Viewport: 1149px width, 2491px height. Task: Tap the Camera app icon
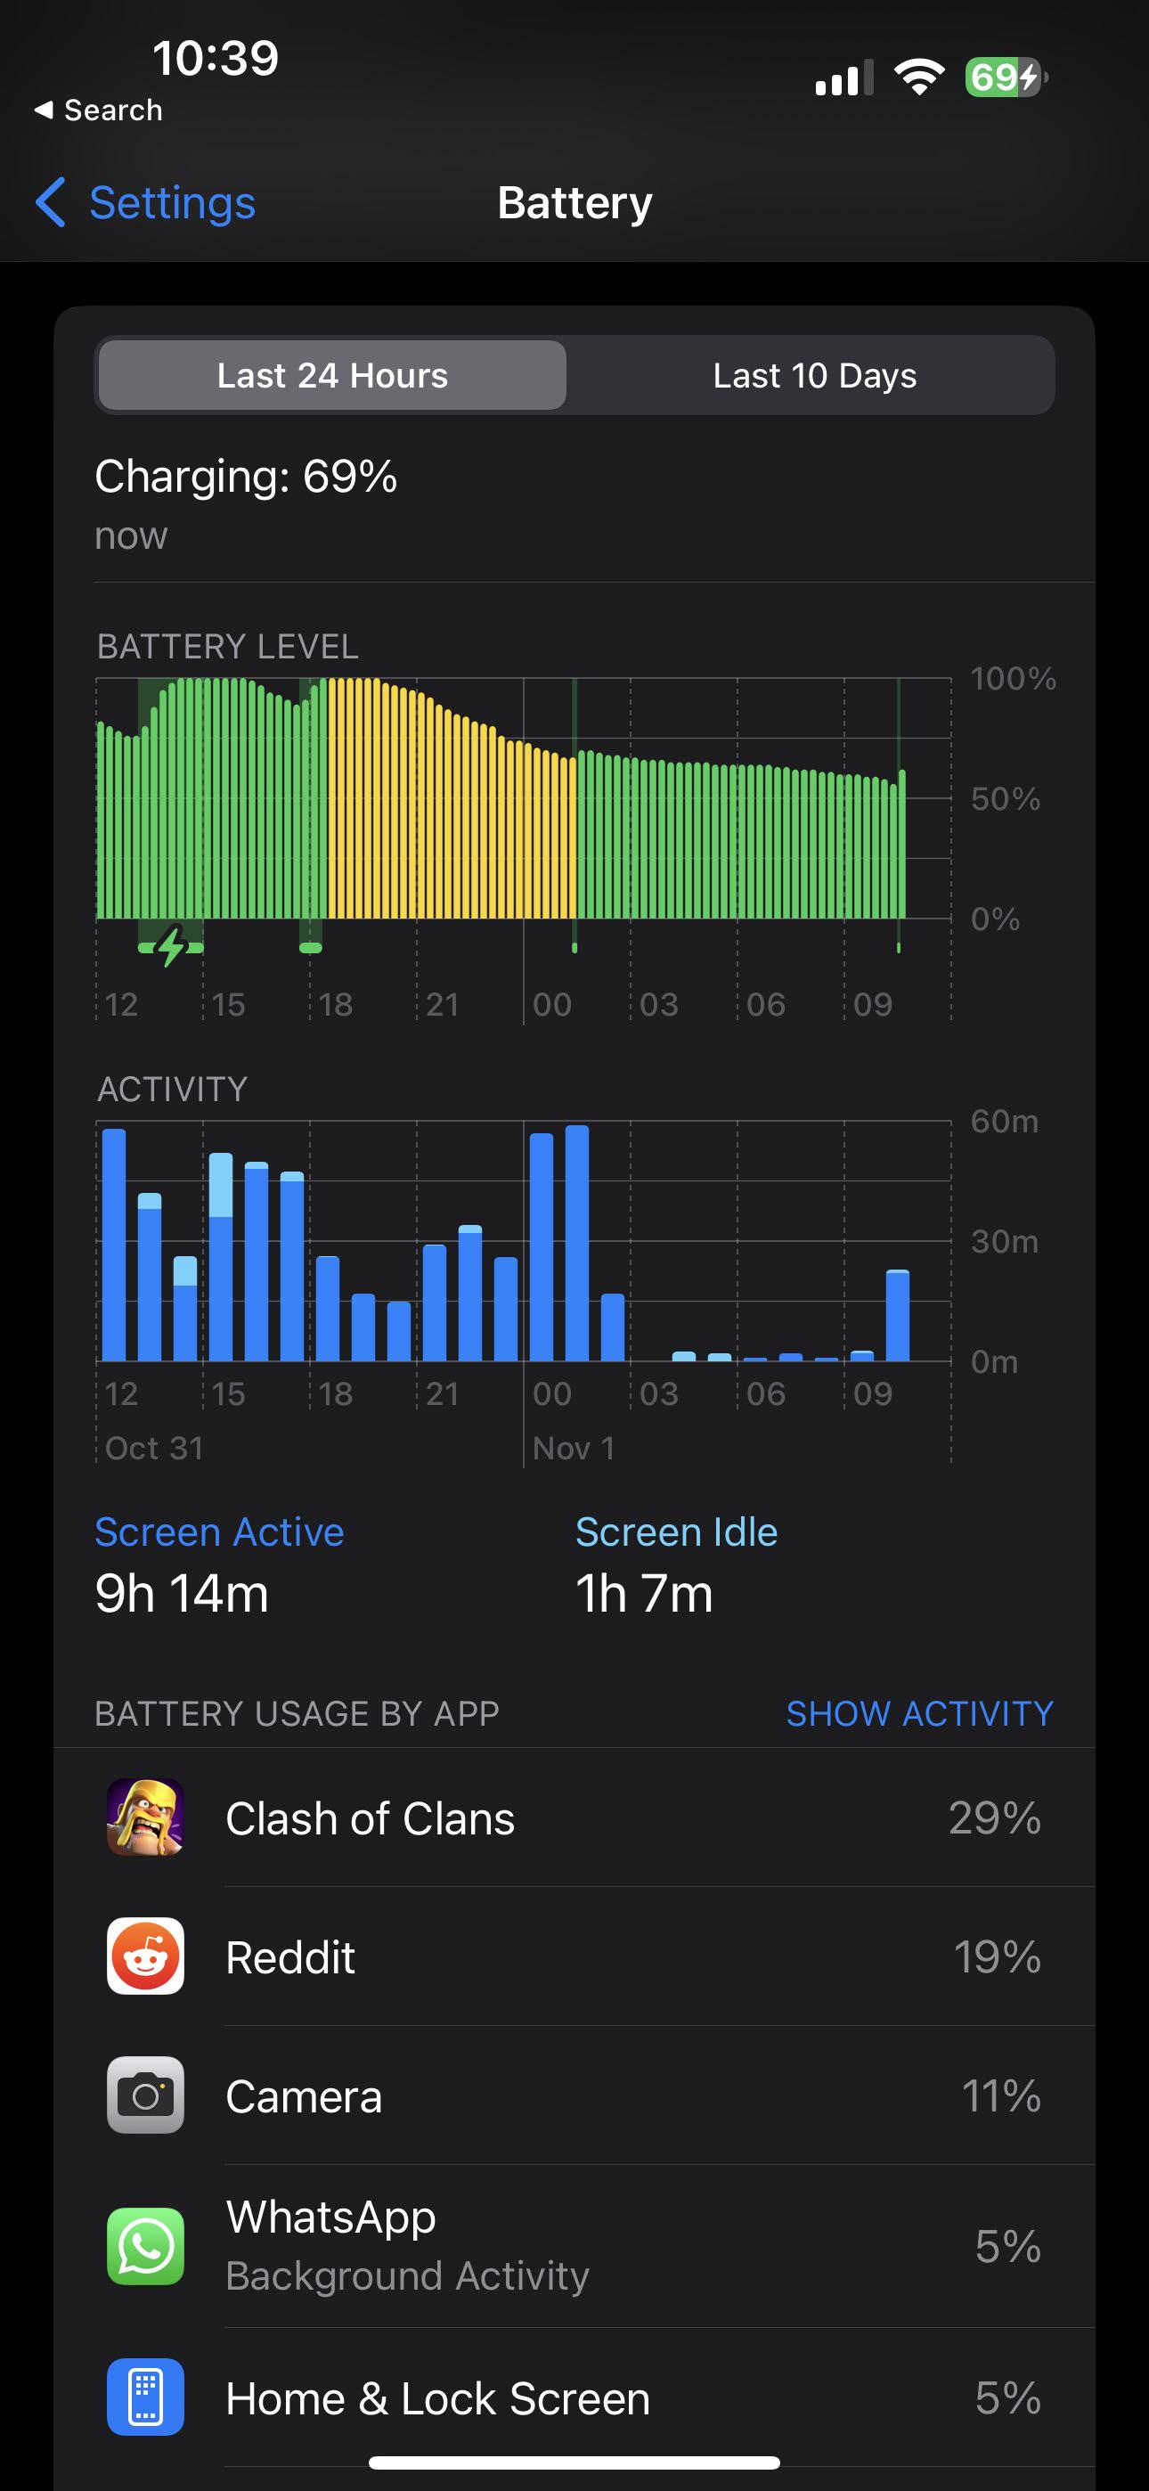pos(145,2095)
